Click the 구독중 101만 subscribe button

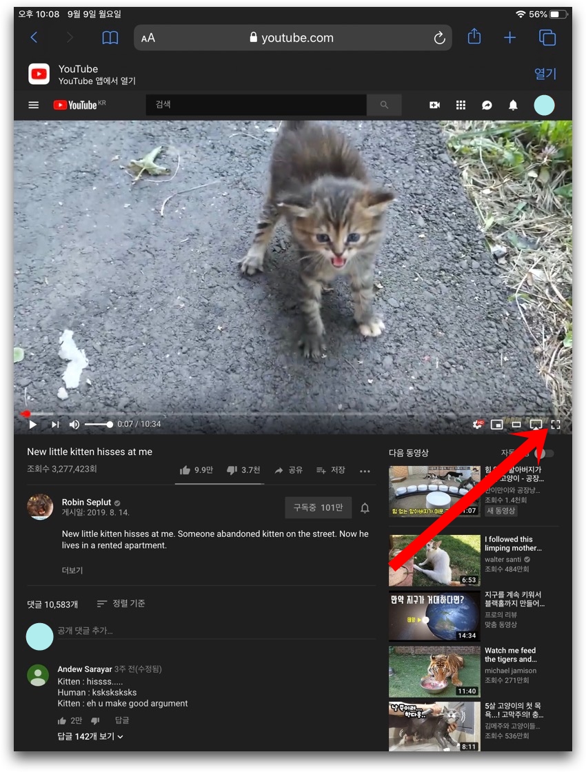point(318,507)
